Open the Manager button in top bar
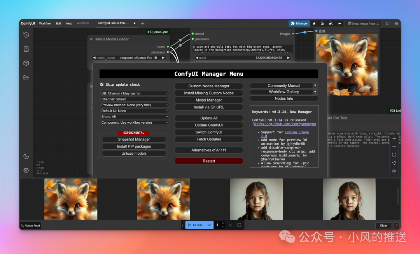 (x=299, y=24)
